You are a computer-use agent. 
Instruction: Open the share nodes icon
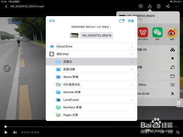tap(168, 6)
